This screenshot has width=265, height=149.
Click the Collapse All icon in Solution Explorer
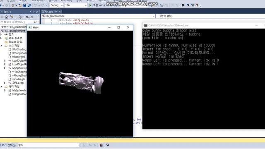coord(32,17)
